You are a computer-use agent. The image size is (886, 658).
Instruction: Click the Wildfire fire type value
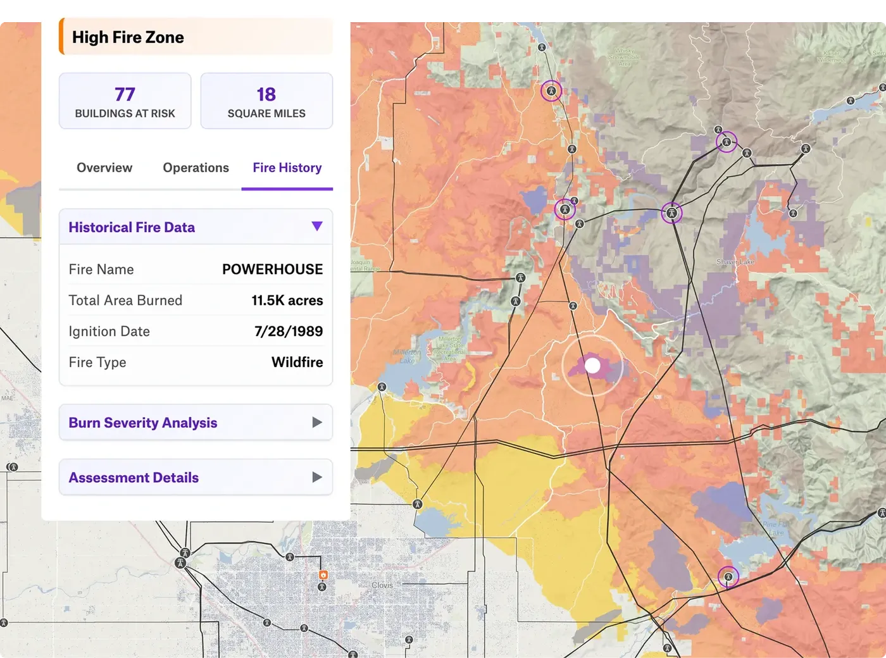tap(297, 363)
